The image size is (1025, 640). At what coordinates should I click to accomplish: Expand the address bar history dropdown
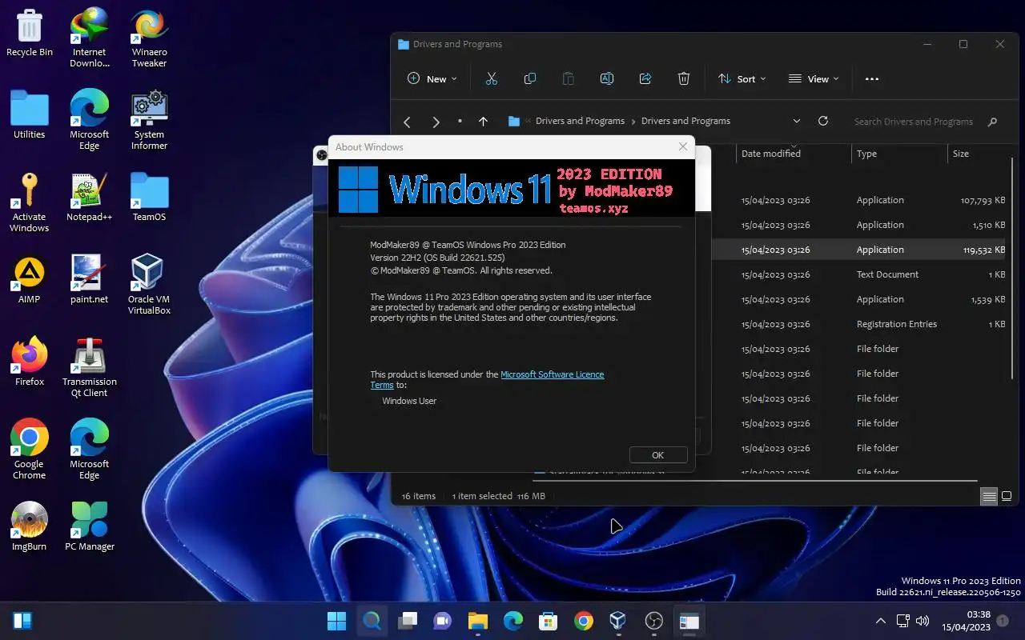(x=796, y=121)
